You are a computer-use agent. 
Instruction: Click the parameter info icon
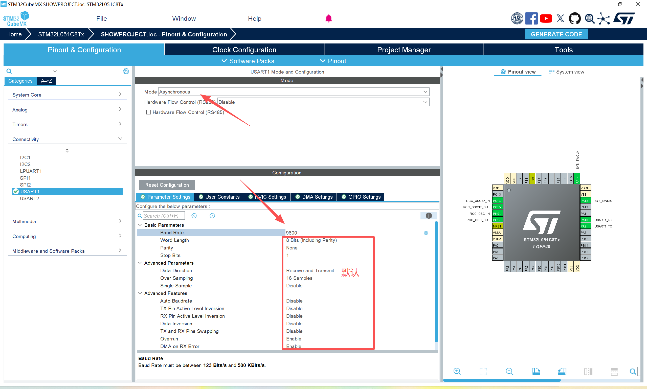click(429, 216)
